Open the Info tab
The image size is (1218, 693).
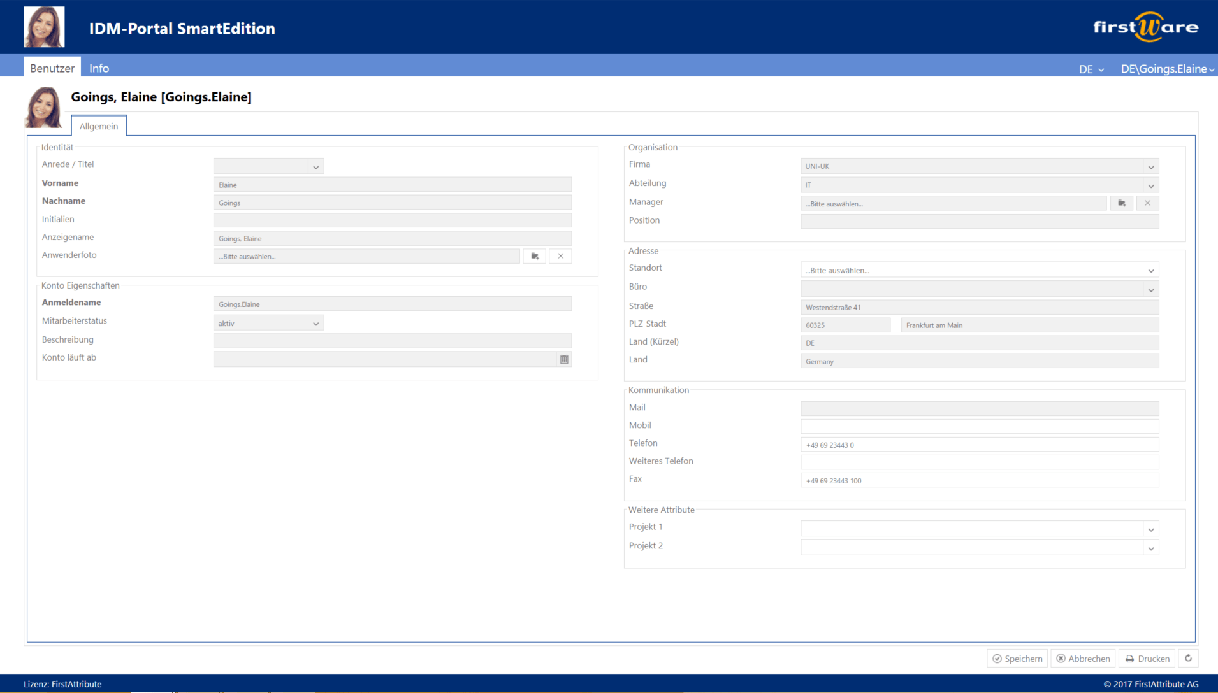tap(99, 68)
